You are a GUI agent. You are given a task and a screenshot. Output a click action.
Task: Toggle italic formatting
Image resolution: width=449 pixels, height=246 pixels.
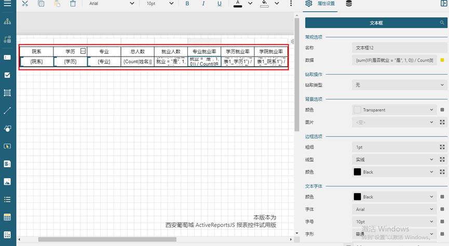[203, 4]
